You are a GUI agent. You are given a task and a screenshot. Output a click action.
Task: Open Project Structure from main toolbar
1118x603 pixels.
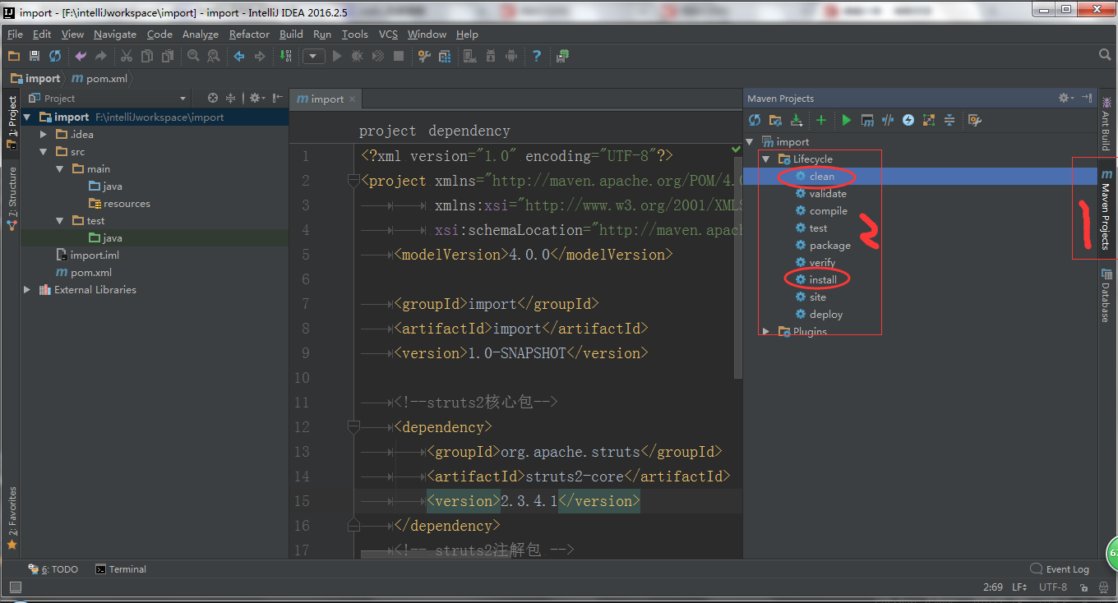pyautogui.click(x=445, y=56)
